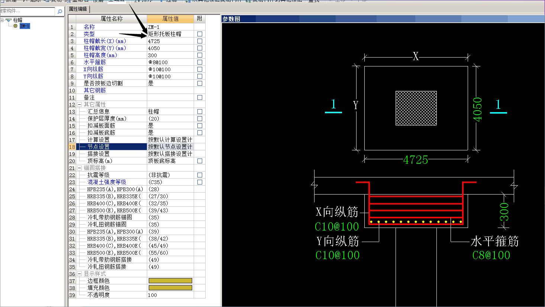Tick the 附 checkbox for 扣减板面筋
The height and width of the screenshot is (307, 545).
[x=200, y=125]
